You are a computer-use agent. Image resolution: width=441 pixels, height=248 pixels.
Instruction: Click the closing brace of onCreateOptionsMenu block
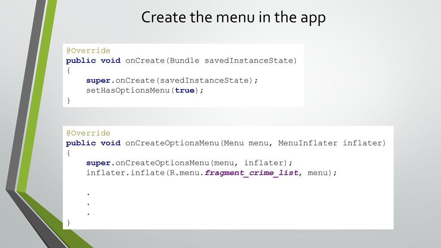tap(68, 223)
